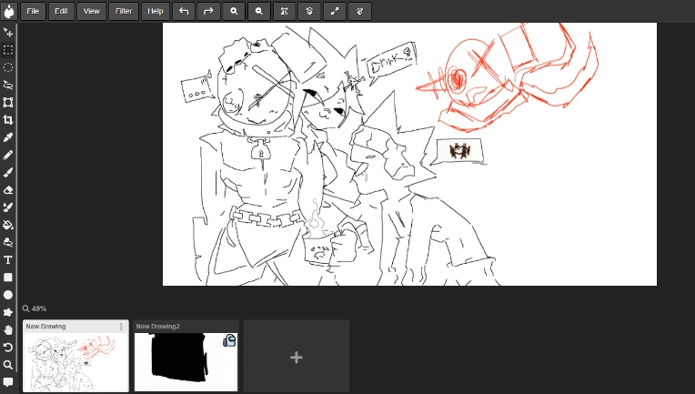The height and width of the screenshot is (394, 695).
Task: Add a new drawing with plus button
Action: pos(296,358)
